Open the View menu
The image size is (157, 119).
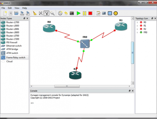(17, 8)
